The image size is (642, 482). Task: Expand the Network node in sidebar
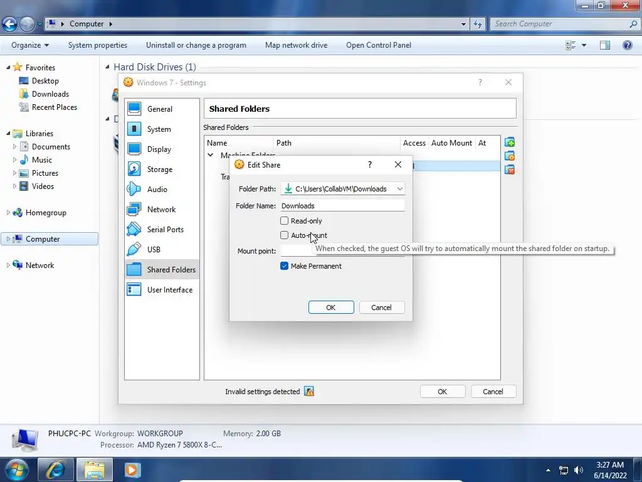coord(8,265)
